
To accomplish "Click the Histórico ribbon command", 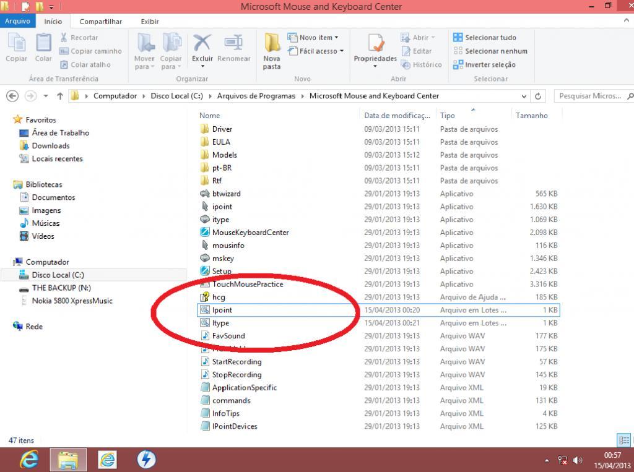I will [x=421, y=65].
